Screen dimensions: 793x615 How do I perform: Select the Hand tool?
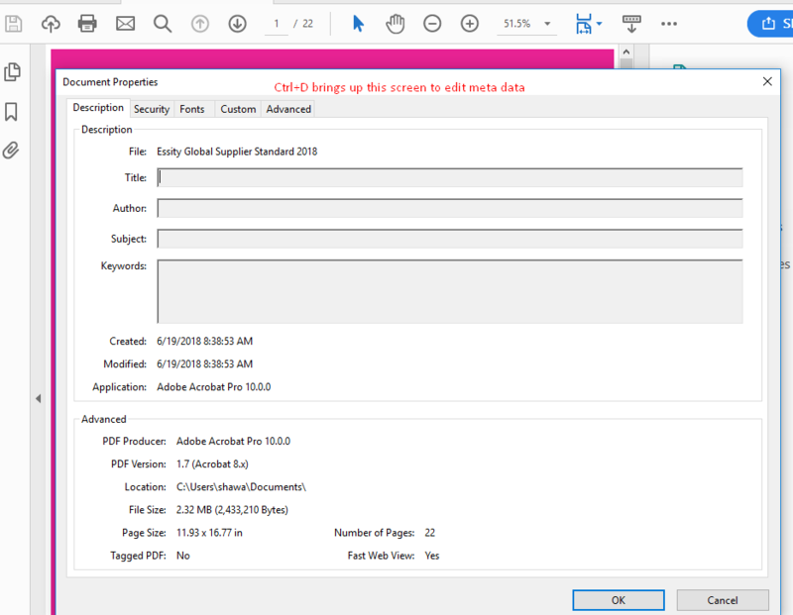[x=395, y=22]
